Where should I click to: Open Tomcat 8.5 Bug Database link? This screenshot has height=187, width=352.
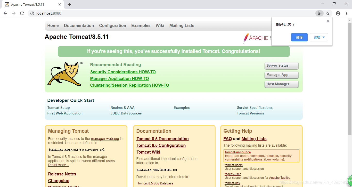click(155, 183)
